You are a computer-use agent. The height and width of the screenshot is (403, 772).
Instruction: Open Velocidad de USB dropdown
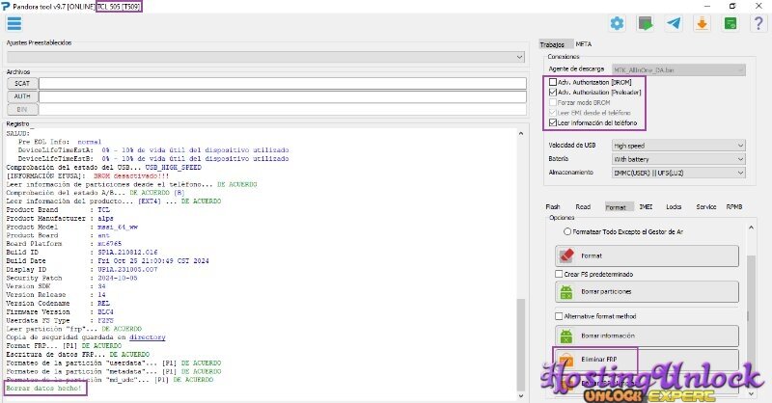[678, 145]
